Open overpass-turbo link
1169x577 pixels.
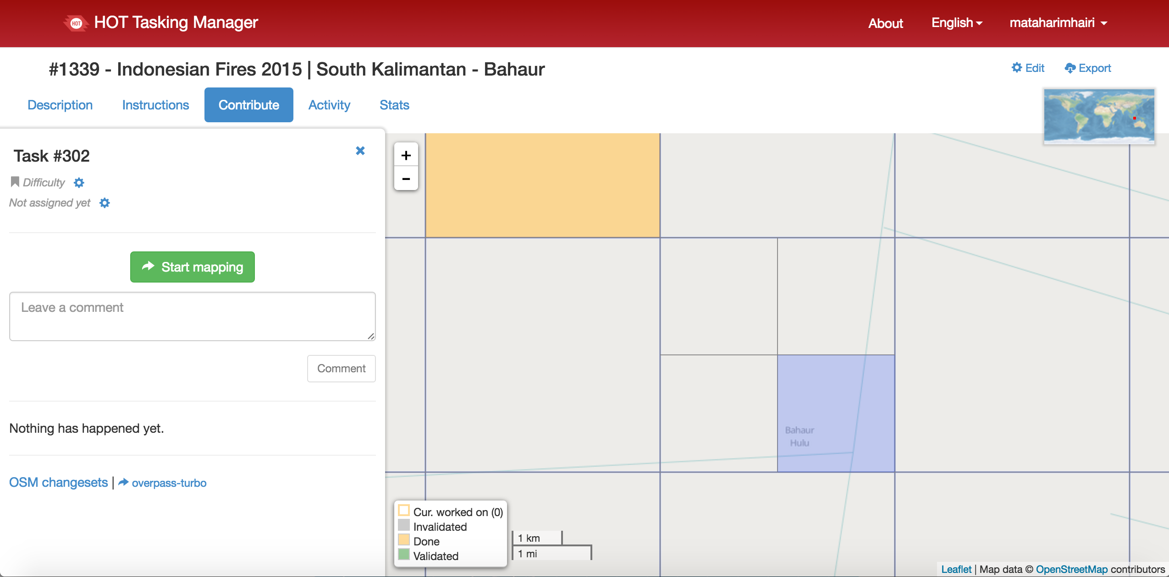pyautogui.click(x=169, y=483)
